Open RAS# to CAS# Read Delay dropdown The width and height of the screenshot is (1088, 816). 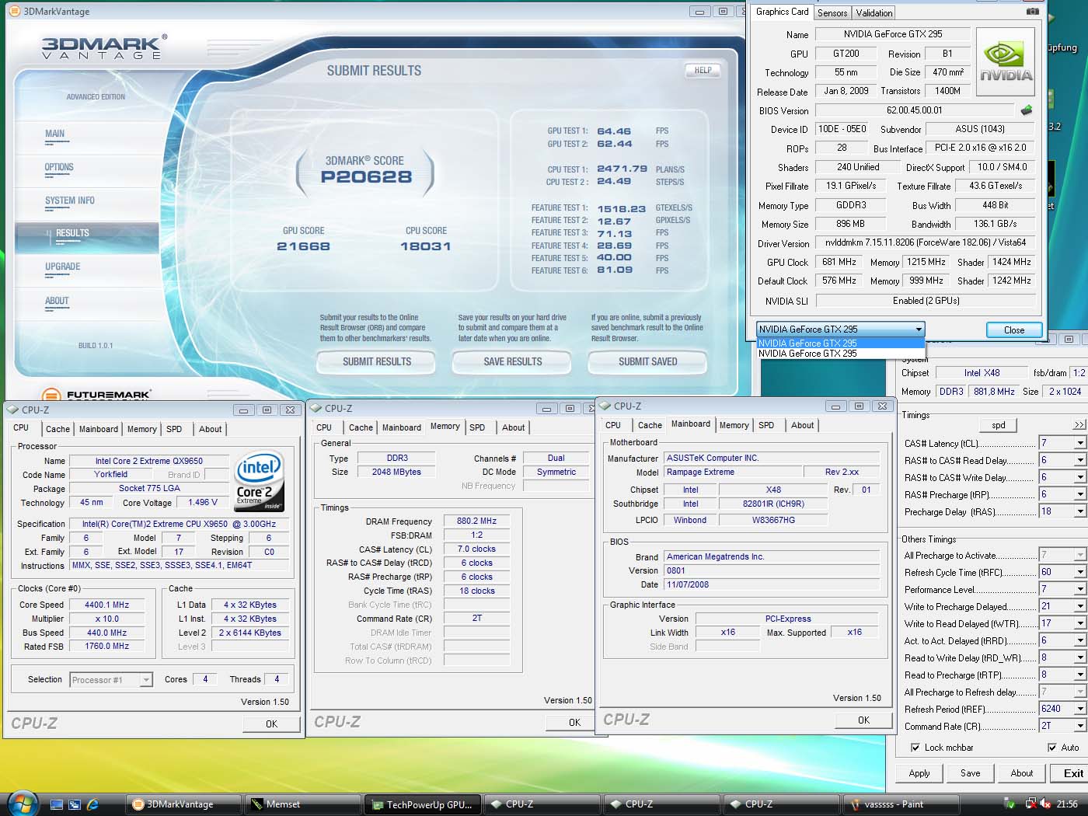click(x=1079, y=460)
